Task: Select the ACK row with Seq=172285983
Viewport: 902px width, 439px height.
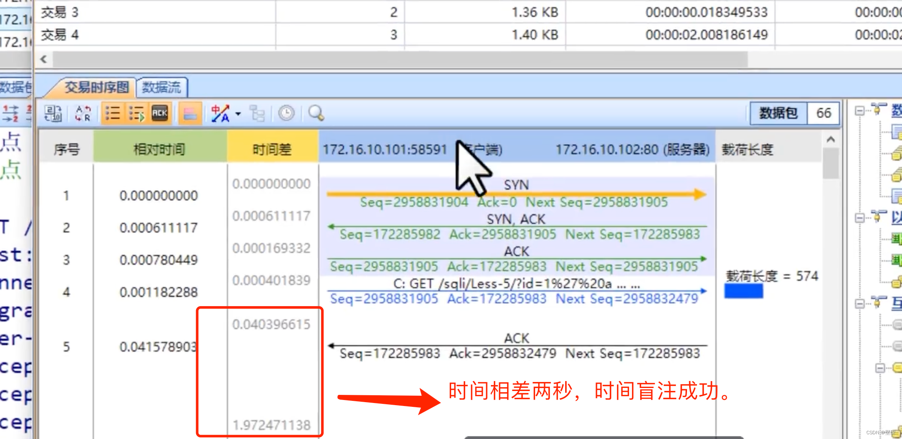Action: pyautogui.click(x=517, y=346)
